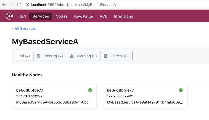Click the browser forward arrow

tap(12, 5)
